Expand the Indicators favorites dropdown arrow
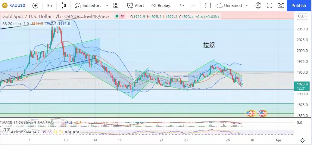The image size is (312, 145). click(107, 5)
